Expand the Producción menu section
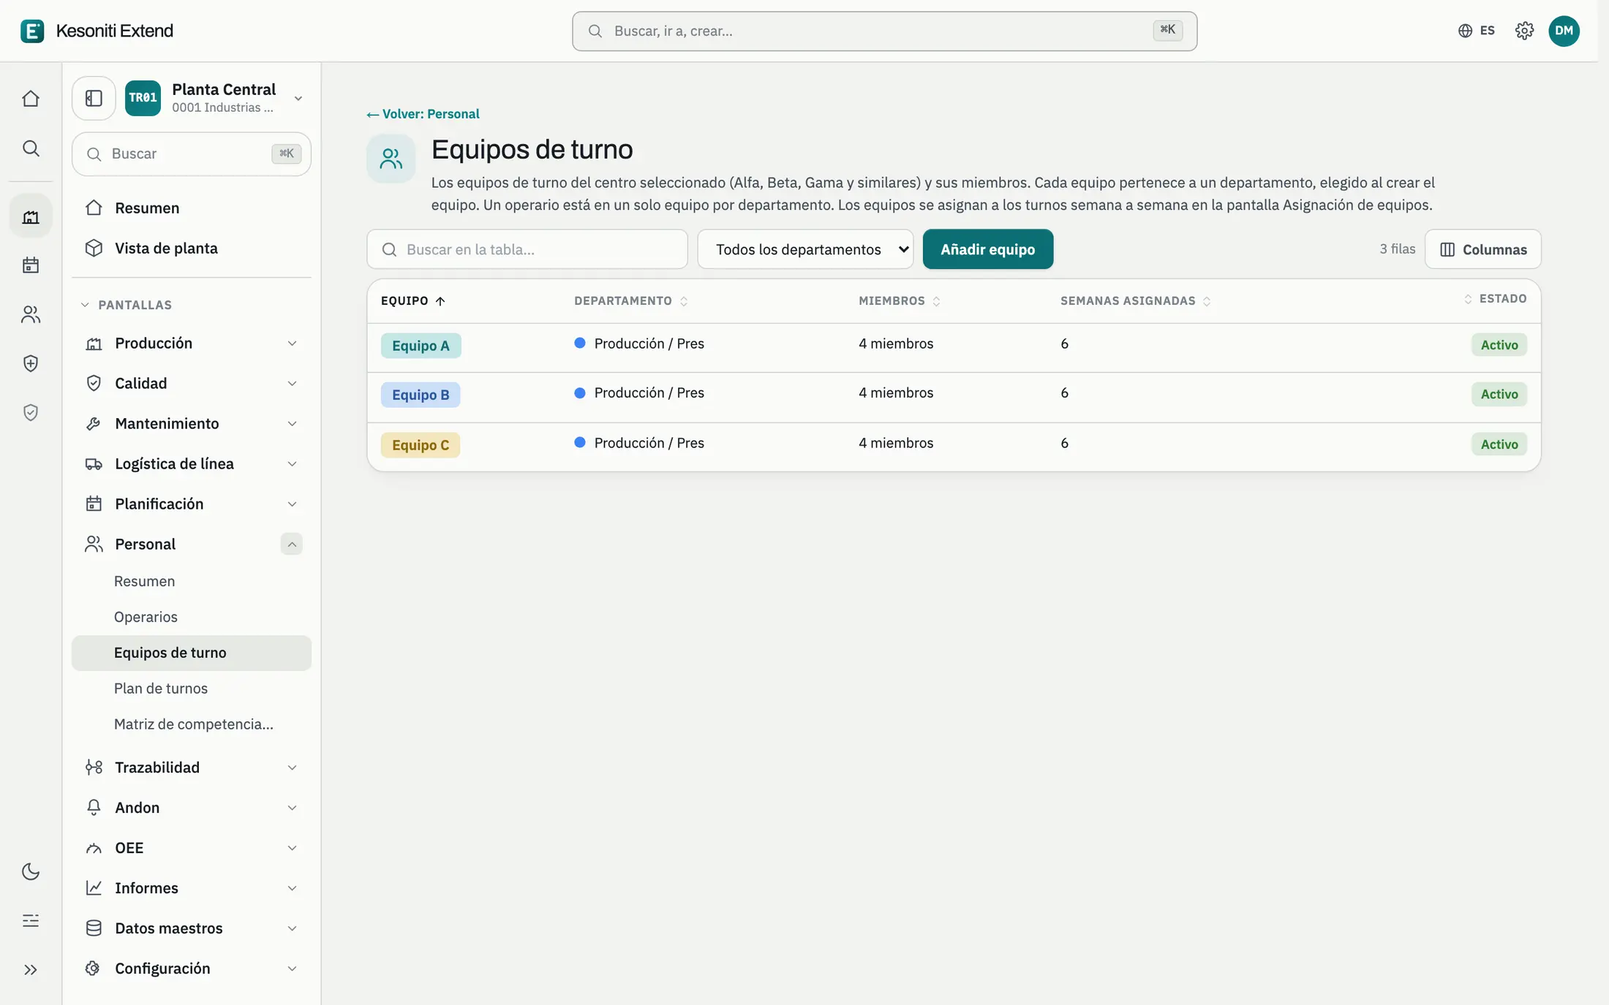1609x1005 pixels. coord(192,344)
